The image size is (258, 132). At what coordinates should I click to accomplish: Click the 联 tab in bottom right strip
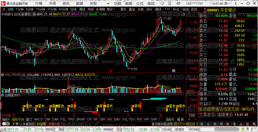228,124
